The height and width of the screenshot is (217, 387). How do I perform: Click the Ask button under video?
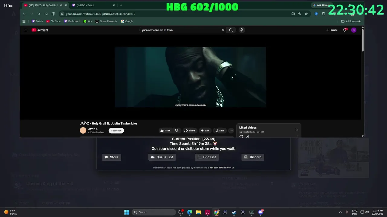pyautogui.click(x=205, y=131)
